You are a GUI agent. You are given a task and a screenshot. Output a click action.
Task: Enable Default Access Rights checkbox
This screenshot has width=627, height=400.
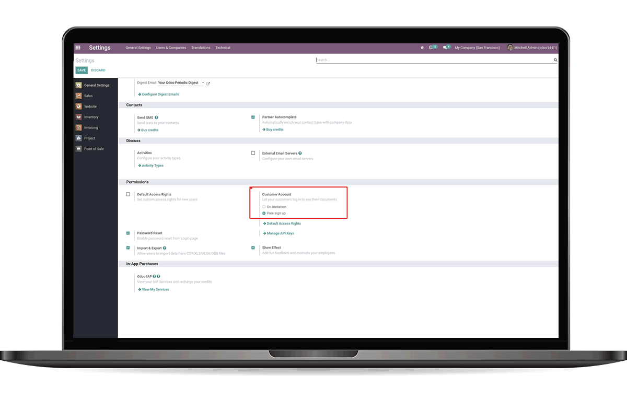coord(128,194)
